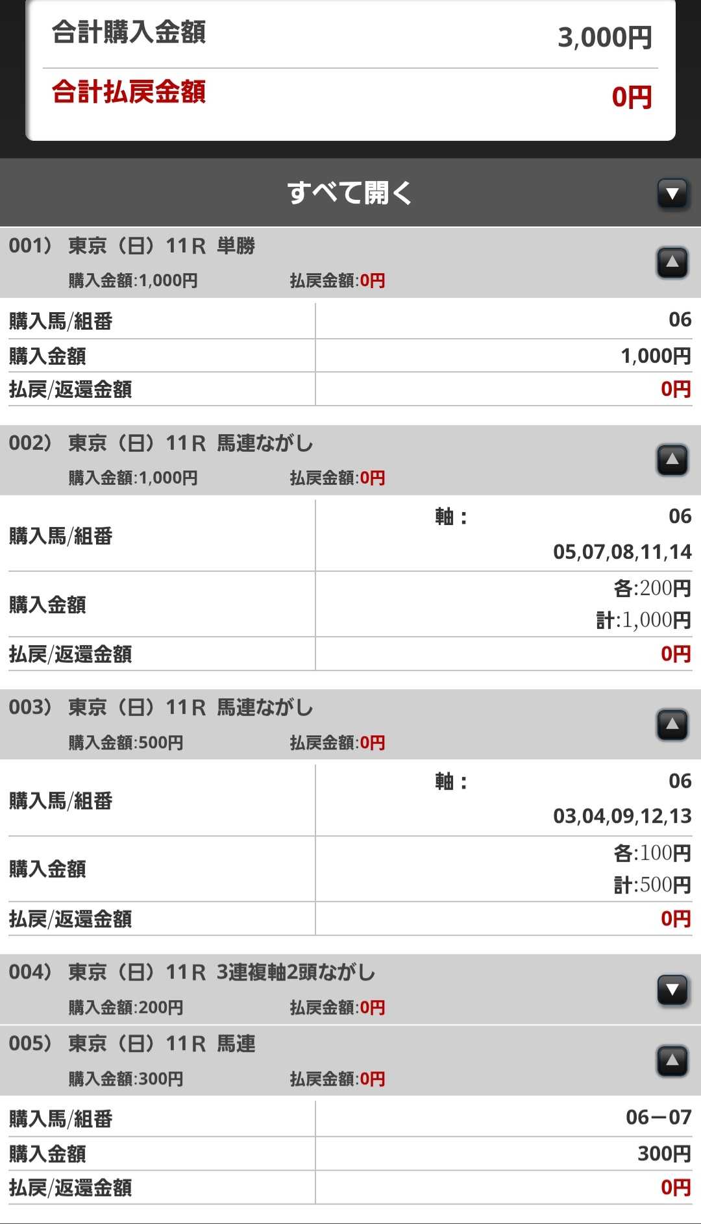The width and height of the screenshot is (701, 1224).
Task: Tap the 1,000円 purchase amount in bet 001
Action: click(x=655, y=356)
